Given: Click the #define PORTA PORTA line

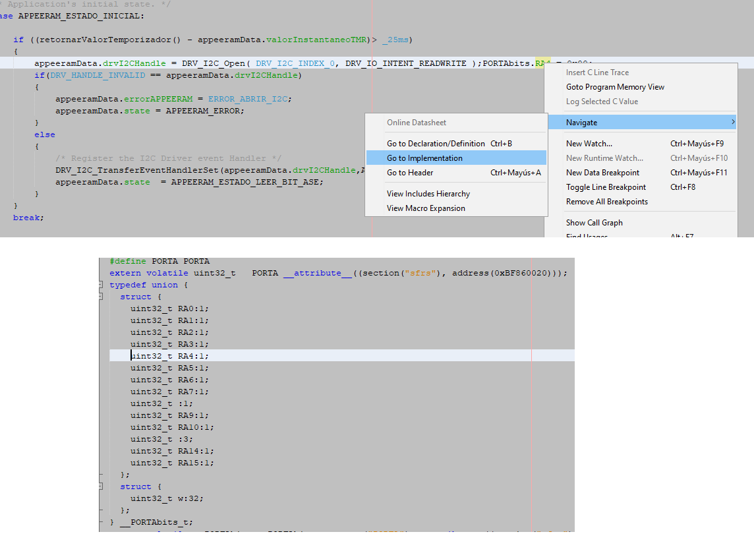Looking at the screenshot, I should pyautogui.click(x=159, y=261).
